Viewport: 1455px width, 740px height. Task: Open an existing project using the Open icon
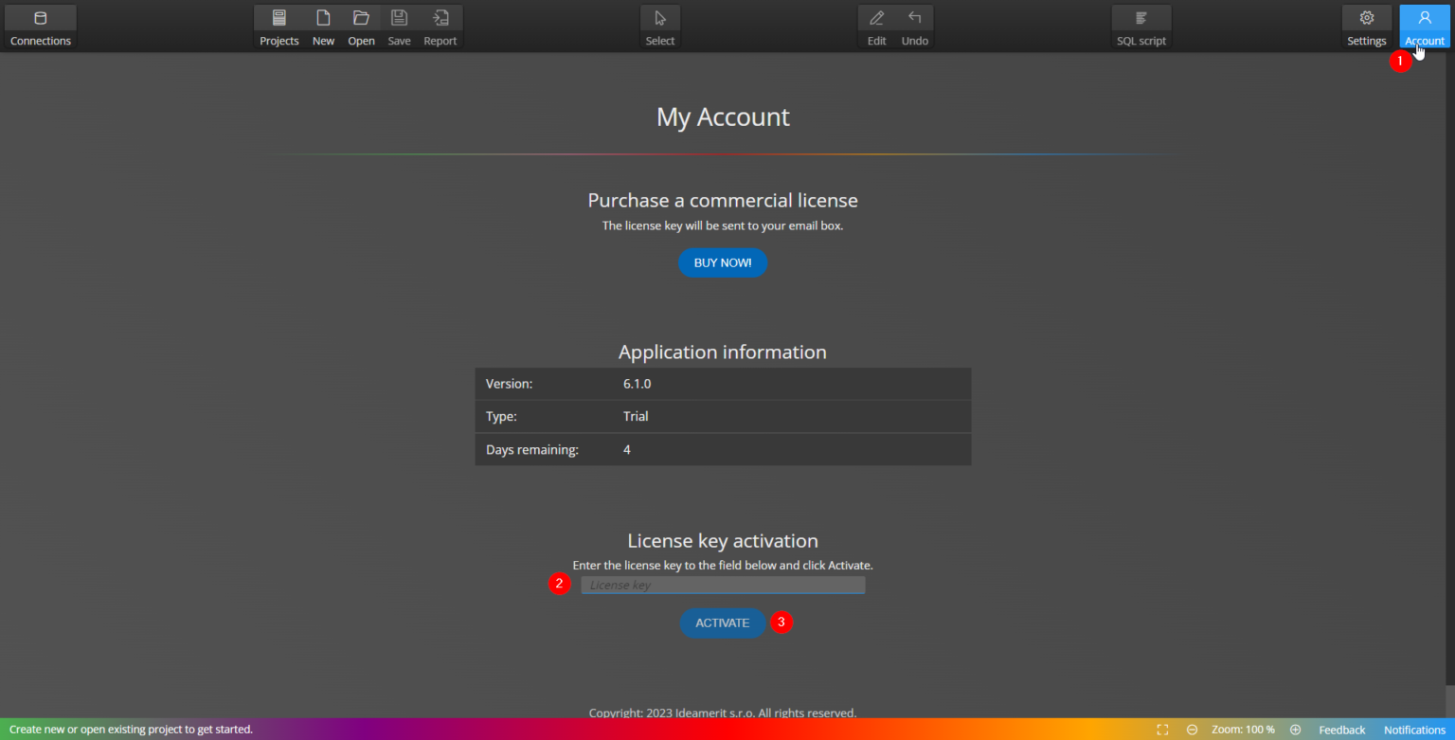[361, 26]
